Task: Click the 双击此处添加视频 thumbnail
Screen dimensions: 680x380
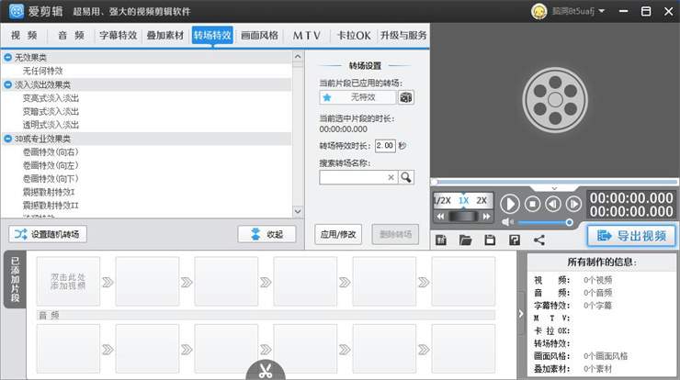Action: (68, 281)
